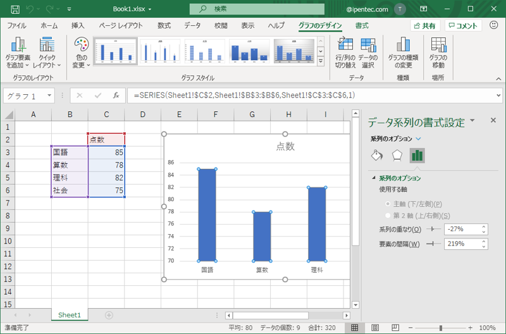Click the コメント button
The height and width of the screenshot is (334, 506).
pos(463,25)
